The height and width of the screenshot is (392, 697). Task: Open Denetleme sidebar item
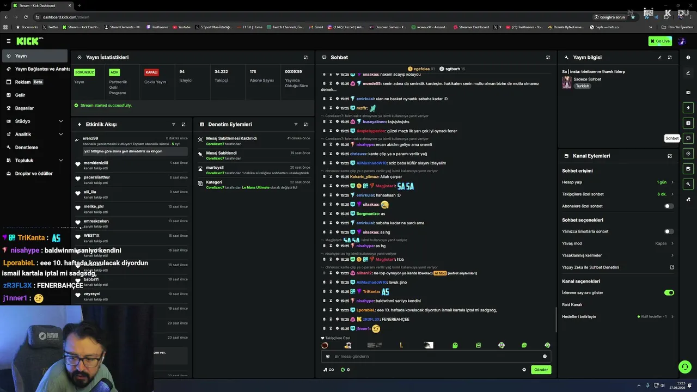click(x=35, y=148)
